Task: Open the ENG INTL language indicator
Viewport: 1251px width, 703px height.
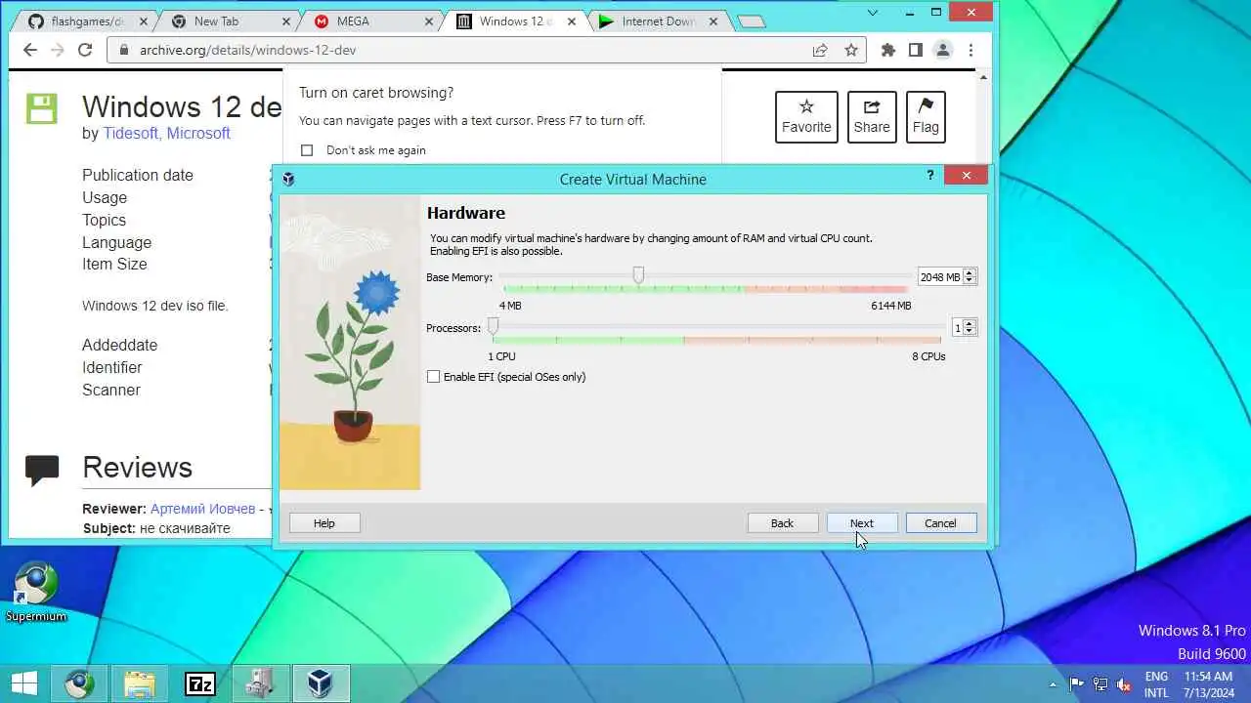Action: (x=1156, y=684)
